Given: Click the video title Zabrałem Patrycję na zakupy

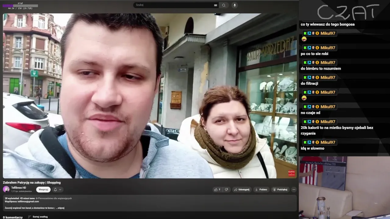Looking at the screenshot, I should point(32,182).
